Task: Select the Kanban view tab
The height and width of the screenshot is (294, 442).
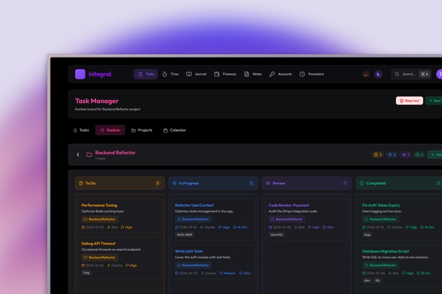Action: pos(110,130)
